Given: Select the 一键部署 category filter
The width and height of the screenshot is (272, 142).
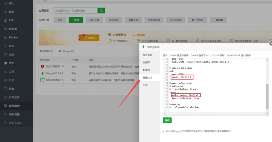Looking at the screenshot, I should click(218, 20).
